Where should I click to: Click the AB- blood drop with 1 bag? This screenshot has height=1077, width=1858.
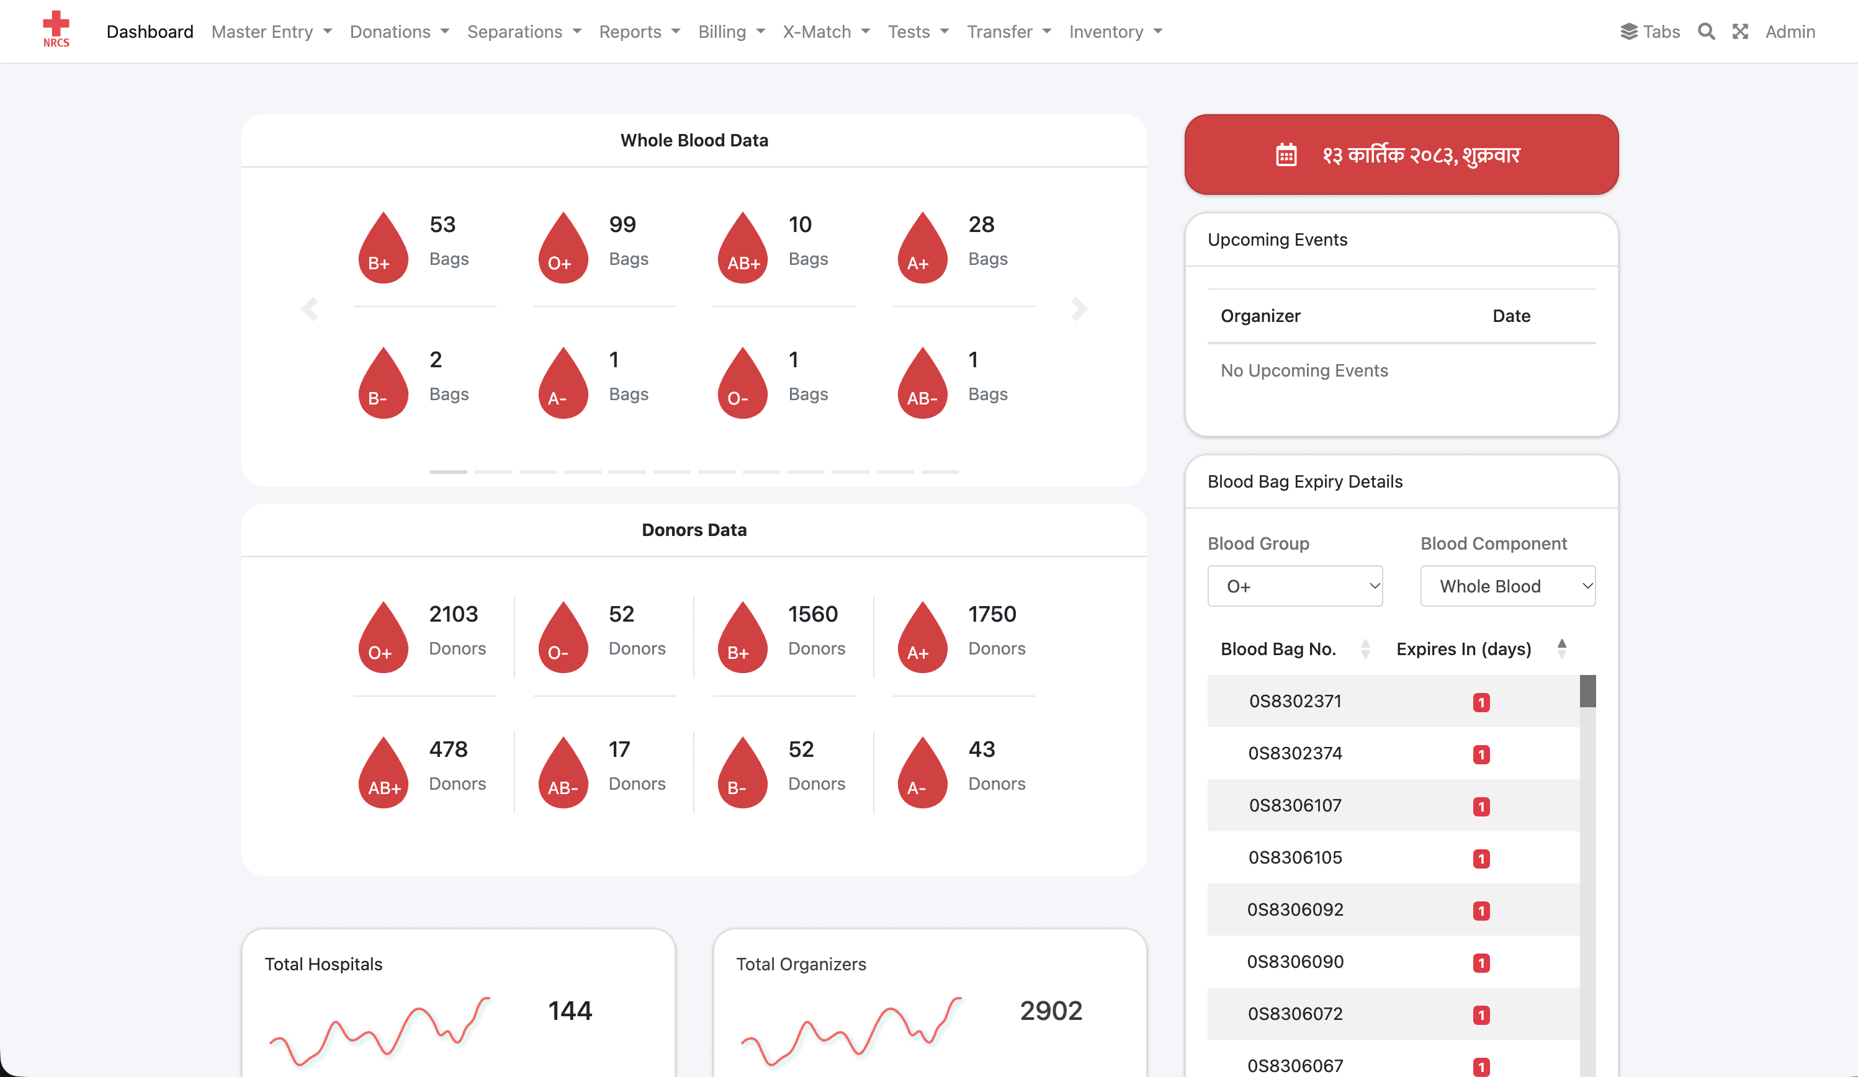click(922, 383)
